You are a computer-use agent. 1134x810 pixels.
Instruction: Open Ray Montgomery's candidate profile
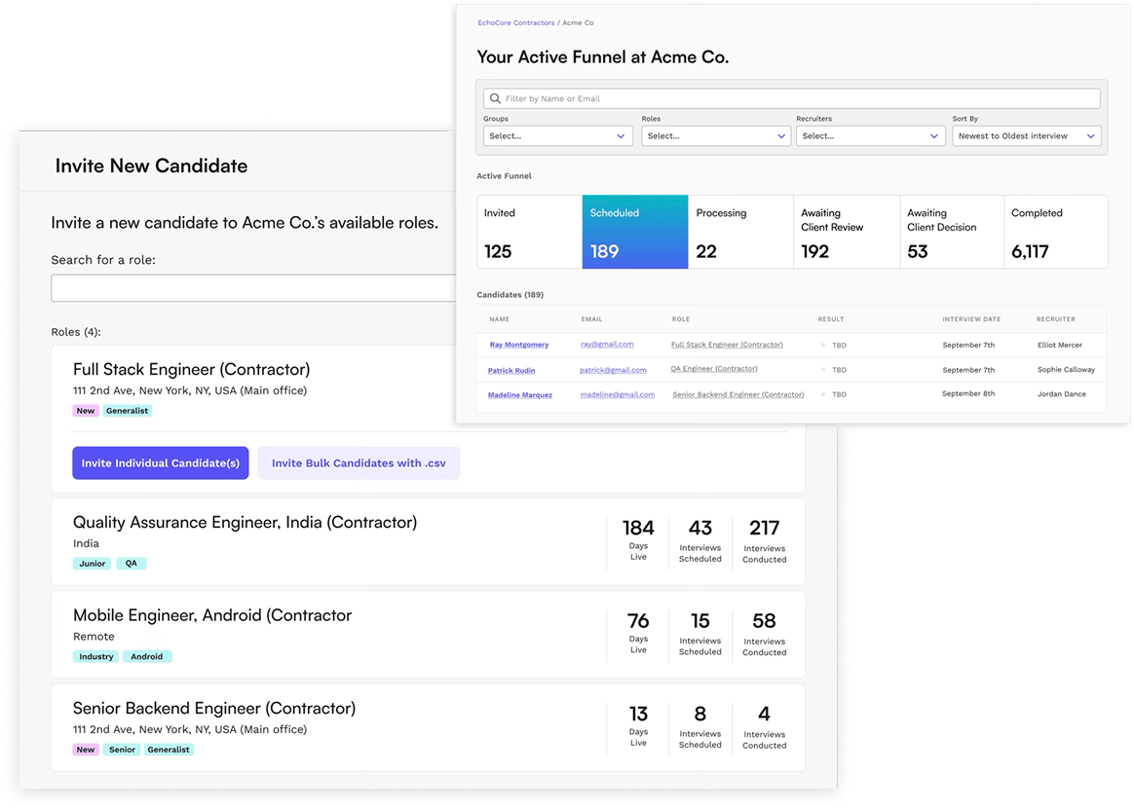point(518,345)
